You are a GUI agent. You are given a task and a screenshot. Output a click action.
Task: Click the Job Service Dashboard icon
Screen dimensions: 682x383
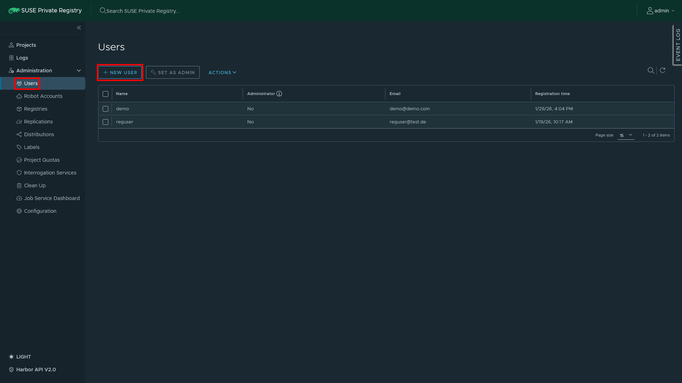coord(19,198)
